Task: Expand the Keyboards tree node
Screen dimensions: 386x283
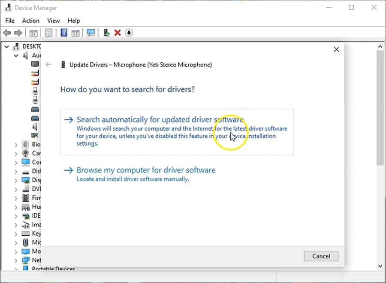Action: pos(16,234)
